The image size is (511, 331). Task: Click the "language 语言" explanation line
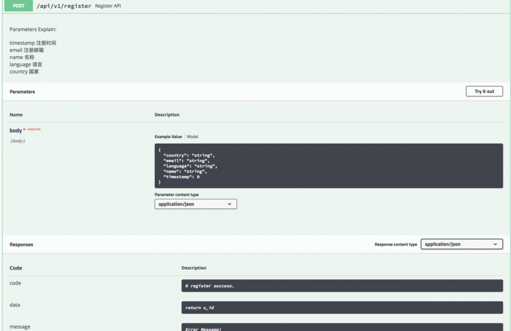26,64
